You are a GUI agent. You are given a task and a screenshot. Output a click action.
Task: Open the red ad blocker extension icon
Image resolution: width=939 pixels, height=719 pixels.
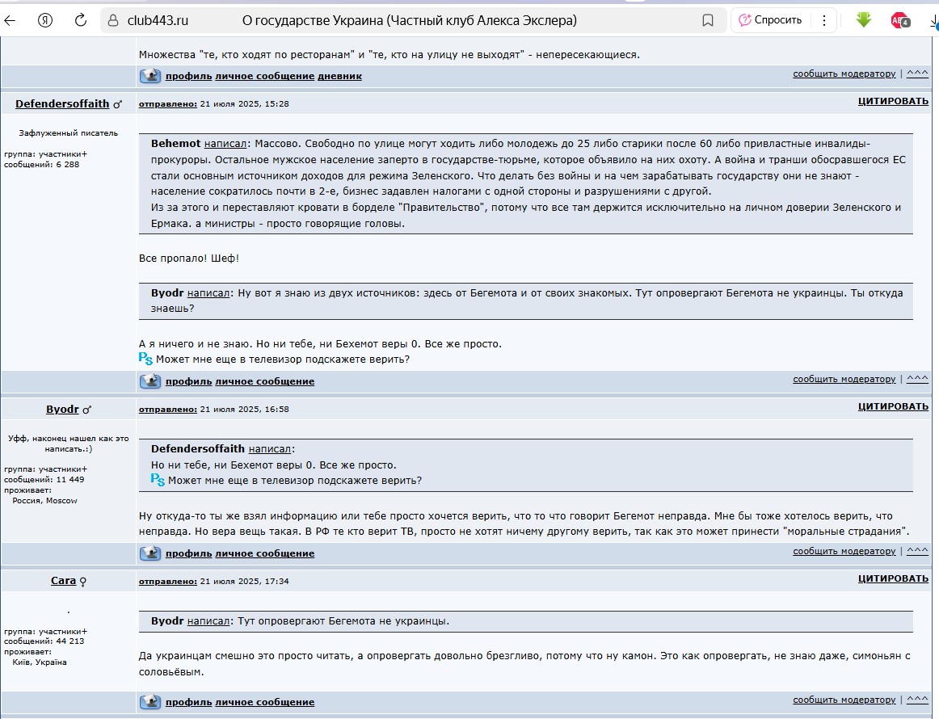[899, 21]
